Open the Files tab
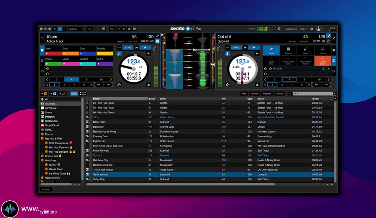Image resolution: width=376 pixels, height=218 pixels. [244, 94]
